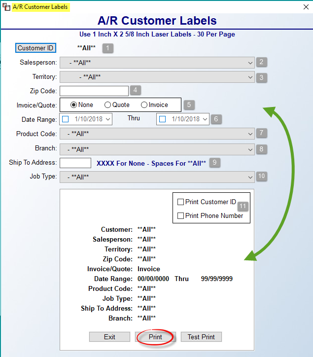Click the Ship To Address input field
Image resolution: width=313 pixels, height=357 pixels.
click(x=75, y=163)
